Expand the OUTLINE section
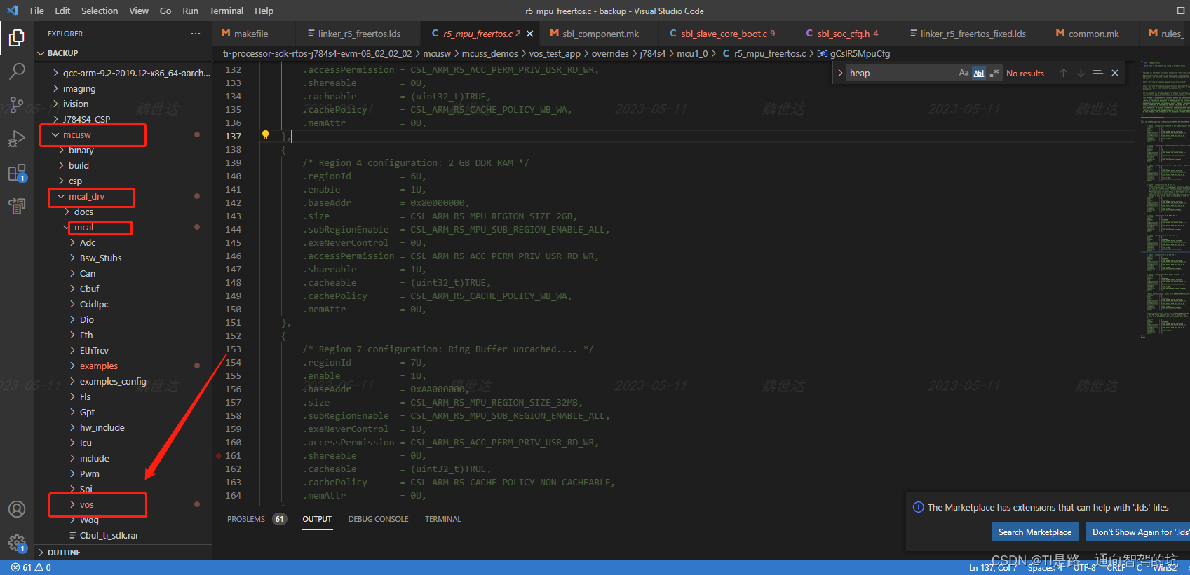Image resolution: width=1190 pixels, height=575 pixels. coord(41,553)
